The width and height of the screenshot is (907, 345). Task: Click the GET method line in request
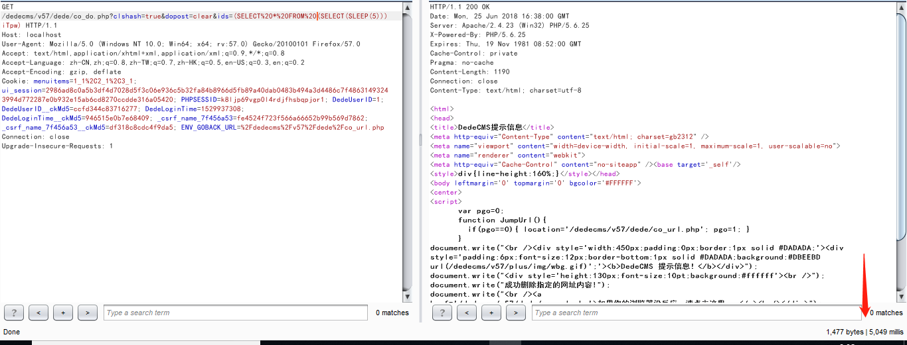click(x=7, y=7)
